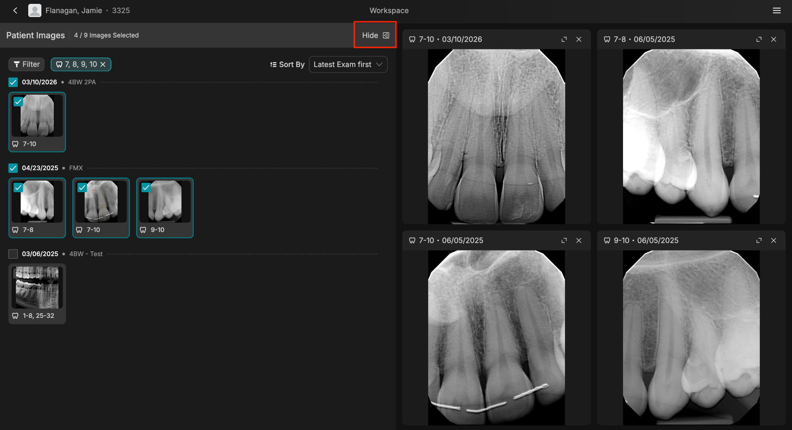Click the 7-10 06/05/2025 x-ray image

(497, 338)
